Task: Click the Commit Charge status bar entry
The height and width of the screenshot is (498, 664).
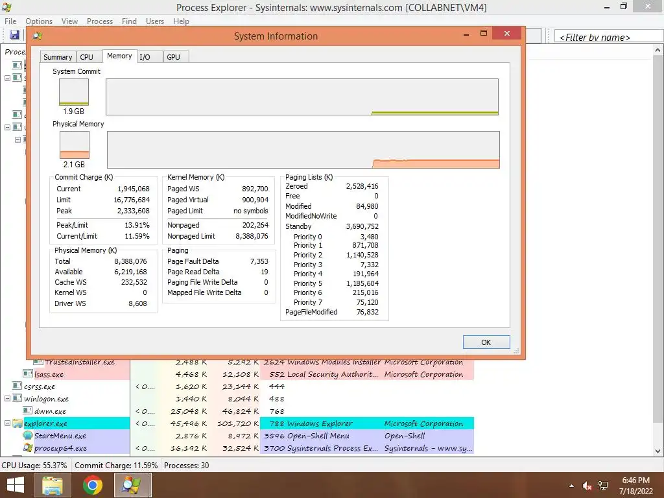Action: click(116, 466)
